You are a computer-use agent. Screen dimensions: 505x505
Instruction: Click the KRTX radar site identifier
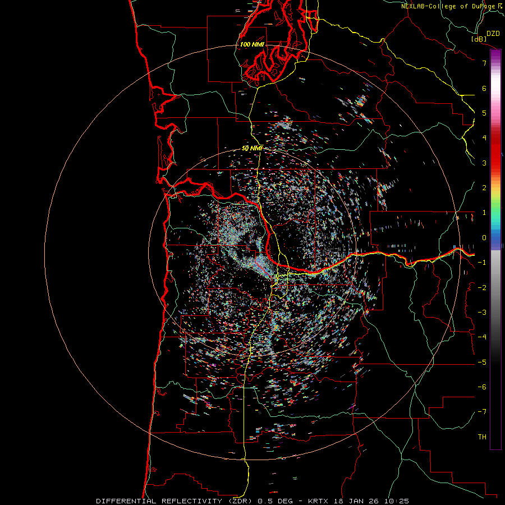[318, 501]
